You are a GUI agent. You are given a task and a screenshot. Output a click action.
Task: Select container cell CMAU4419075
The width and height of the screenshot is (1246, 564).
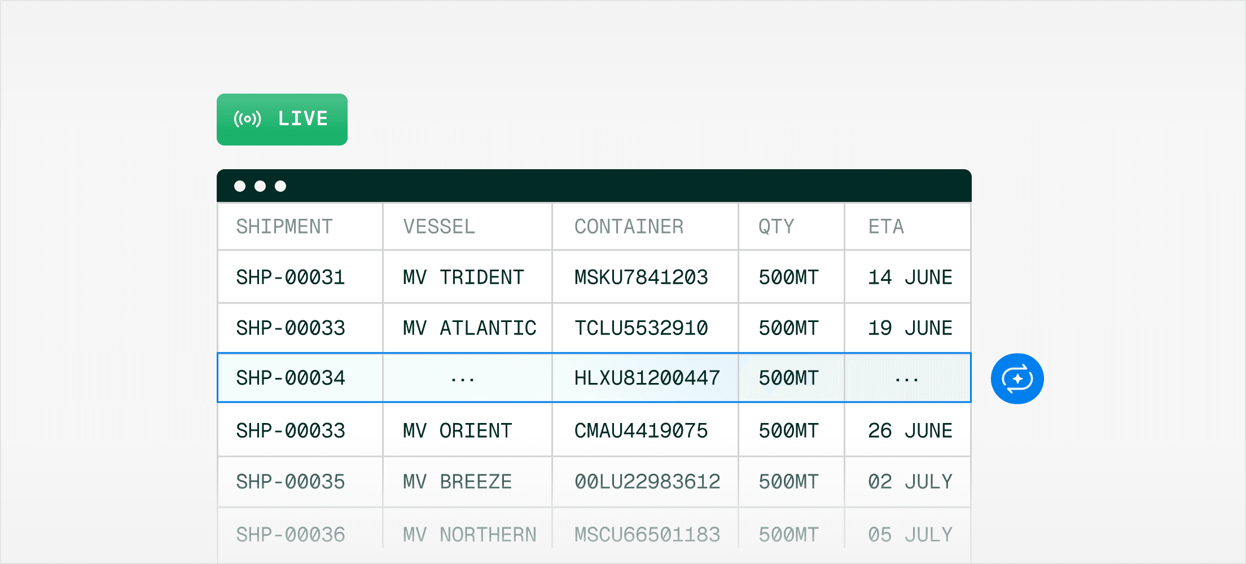645,430
